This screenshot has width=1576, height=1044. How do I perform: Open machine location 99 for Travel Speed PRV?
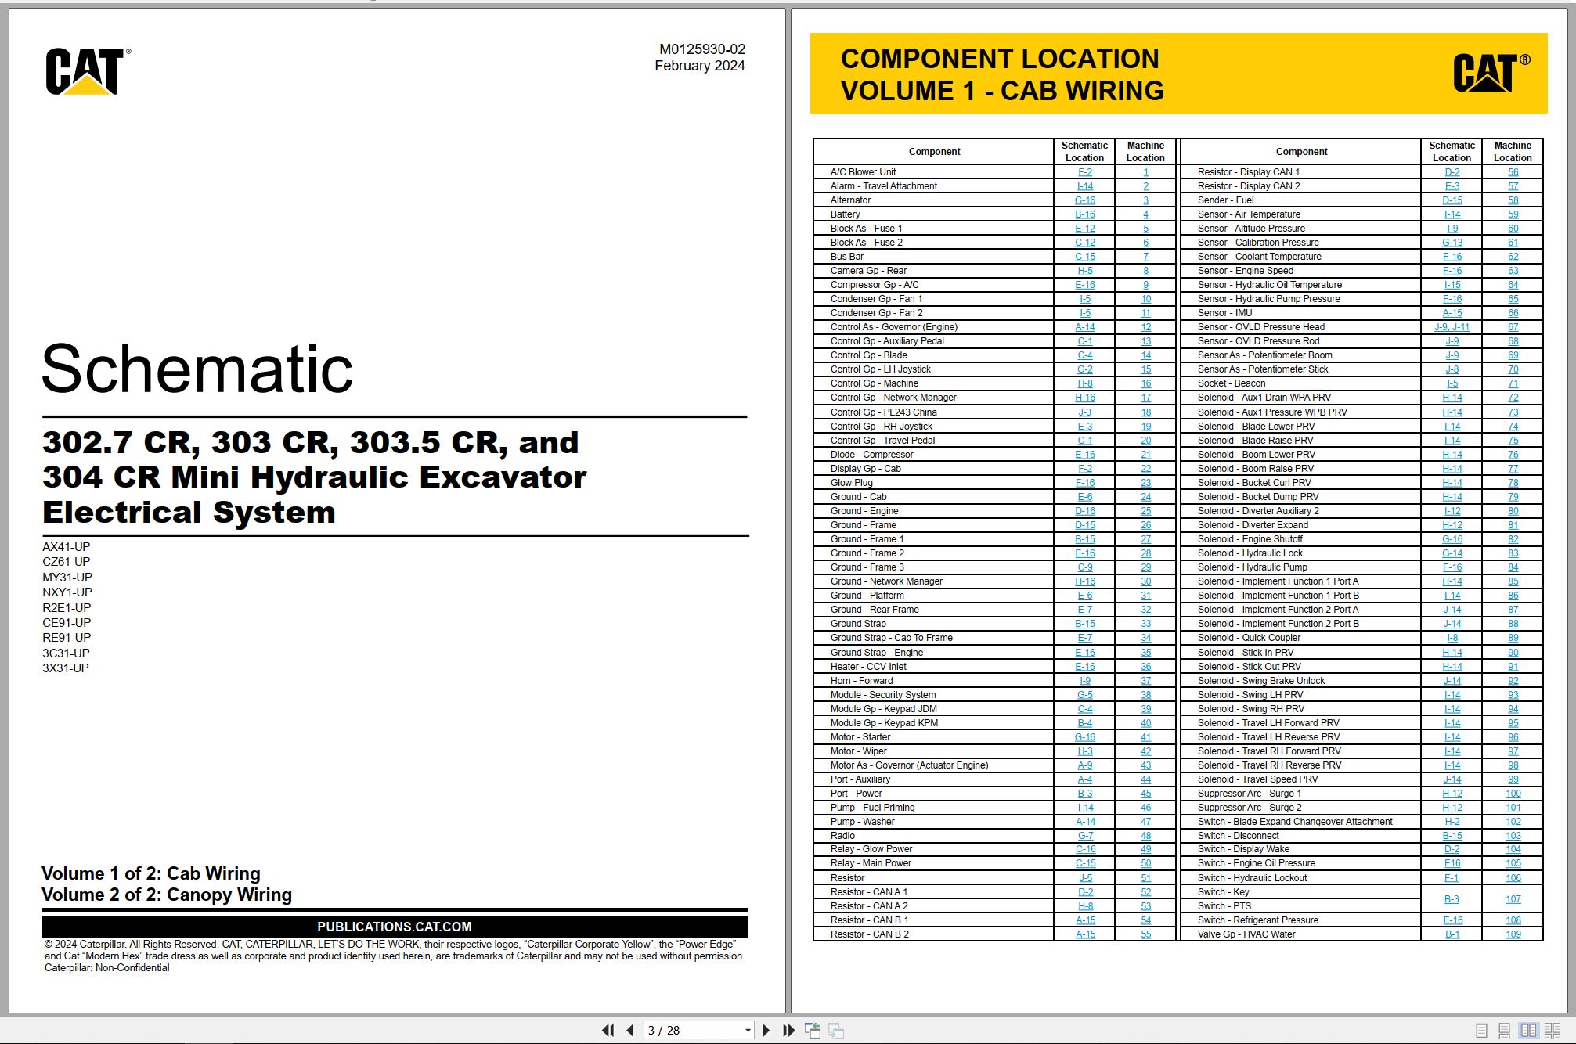point(1513,779)
